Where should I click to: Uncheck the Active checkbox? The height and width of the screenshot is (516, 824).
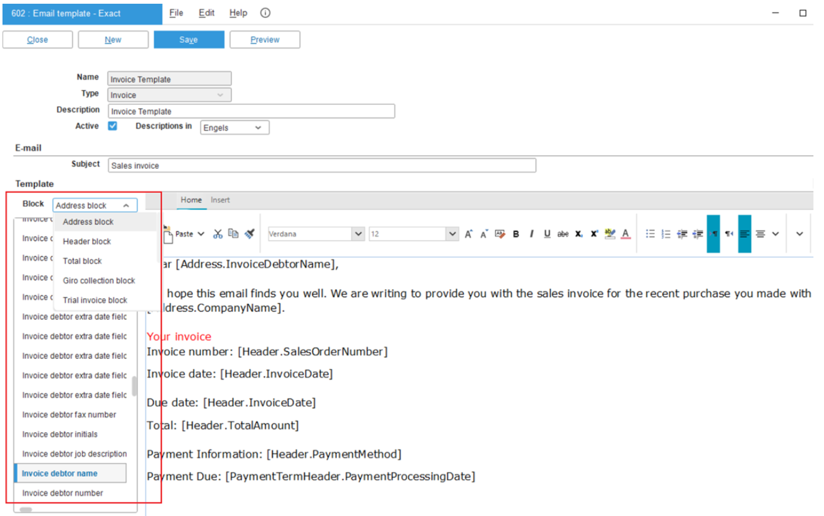113,126
